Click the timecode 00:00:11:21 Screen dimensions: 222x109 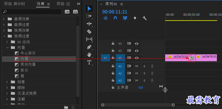click(115, 12)
